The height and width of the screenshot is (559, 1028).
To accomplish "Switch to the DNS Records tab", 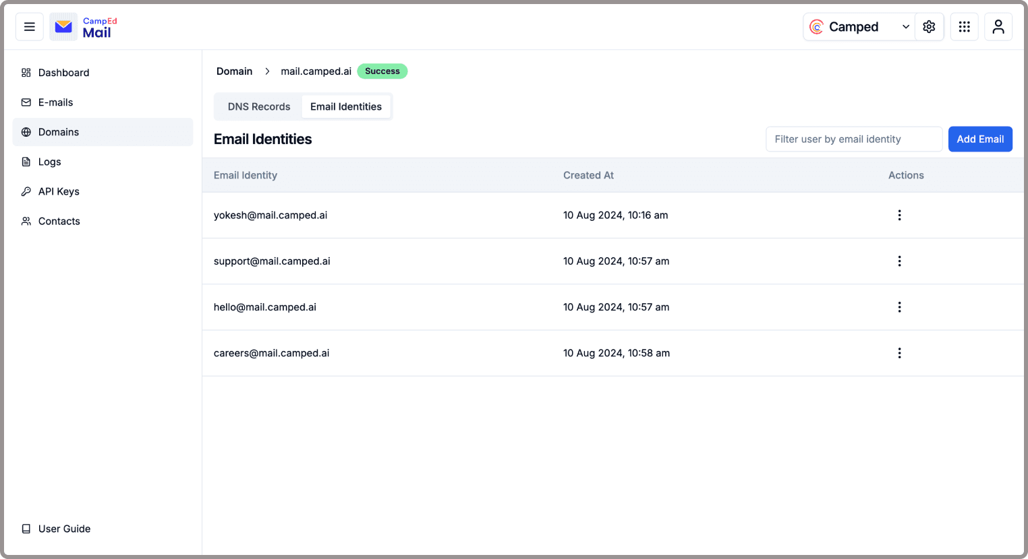I will point(259,106).
